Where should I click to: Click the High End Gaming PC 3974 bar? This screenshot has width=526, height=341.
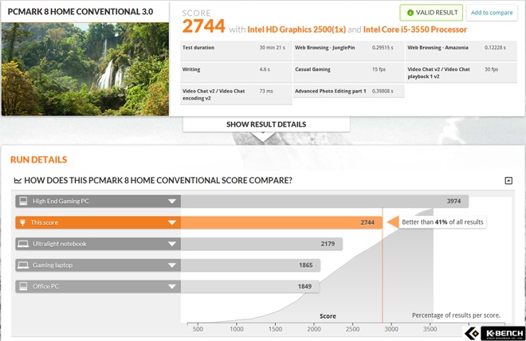coord(324,202)
